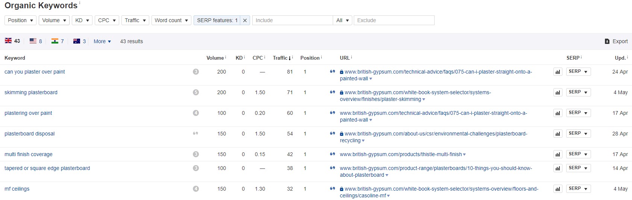This screenshot has width=632, height=200.
Task: Click SERP features badge for 'skimming plasterboard'
Action: [196, 92]
